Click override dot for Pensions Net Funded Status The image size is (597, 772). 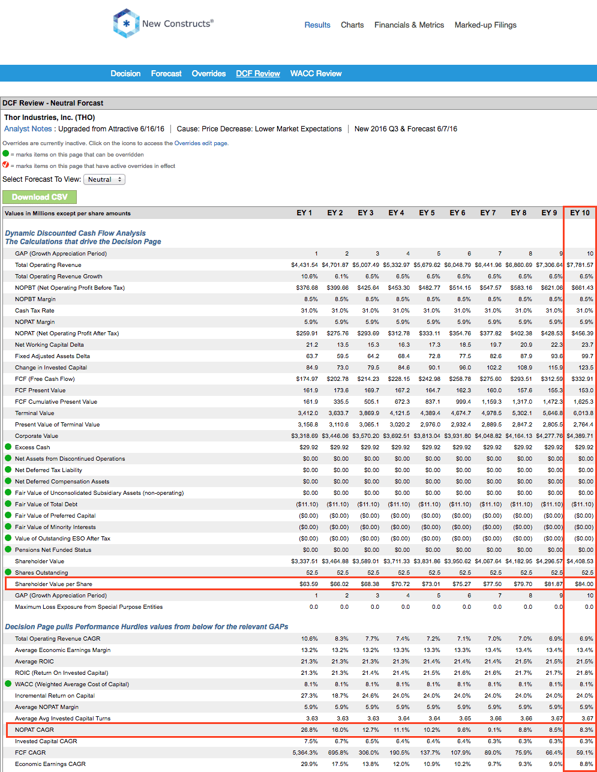pyautogui.click(x=8, y=549)
